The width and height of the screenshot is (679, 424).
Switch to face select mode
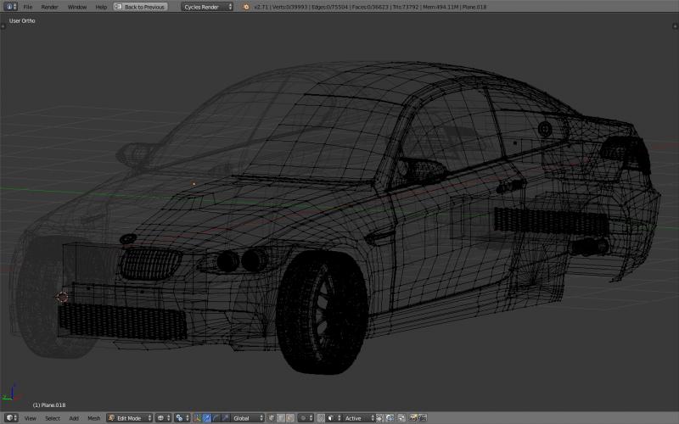coord(290,418)
